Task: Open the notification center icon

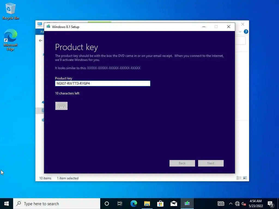Action: [271, 204]
